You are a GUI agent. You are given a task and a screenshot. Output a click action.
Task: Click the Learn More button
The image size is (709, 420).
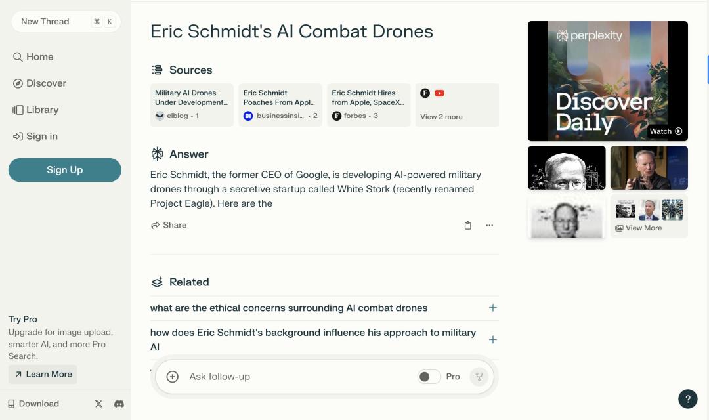coord(43,374)
